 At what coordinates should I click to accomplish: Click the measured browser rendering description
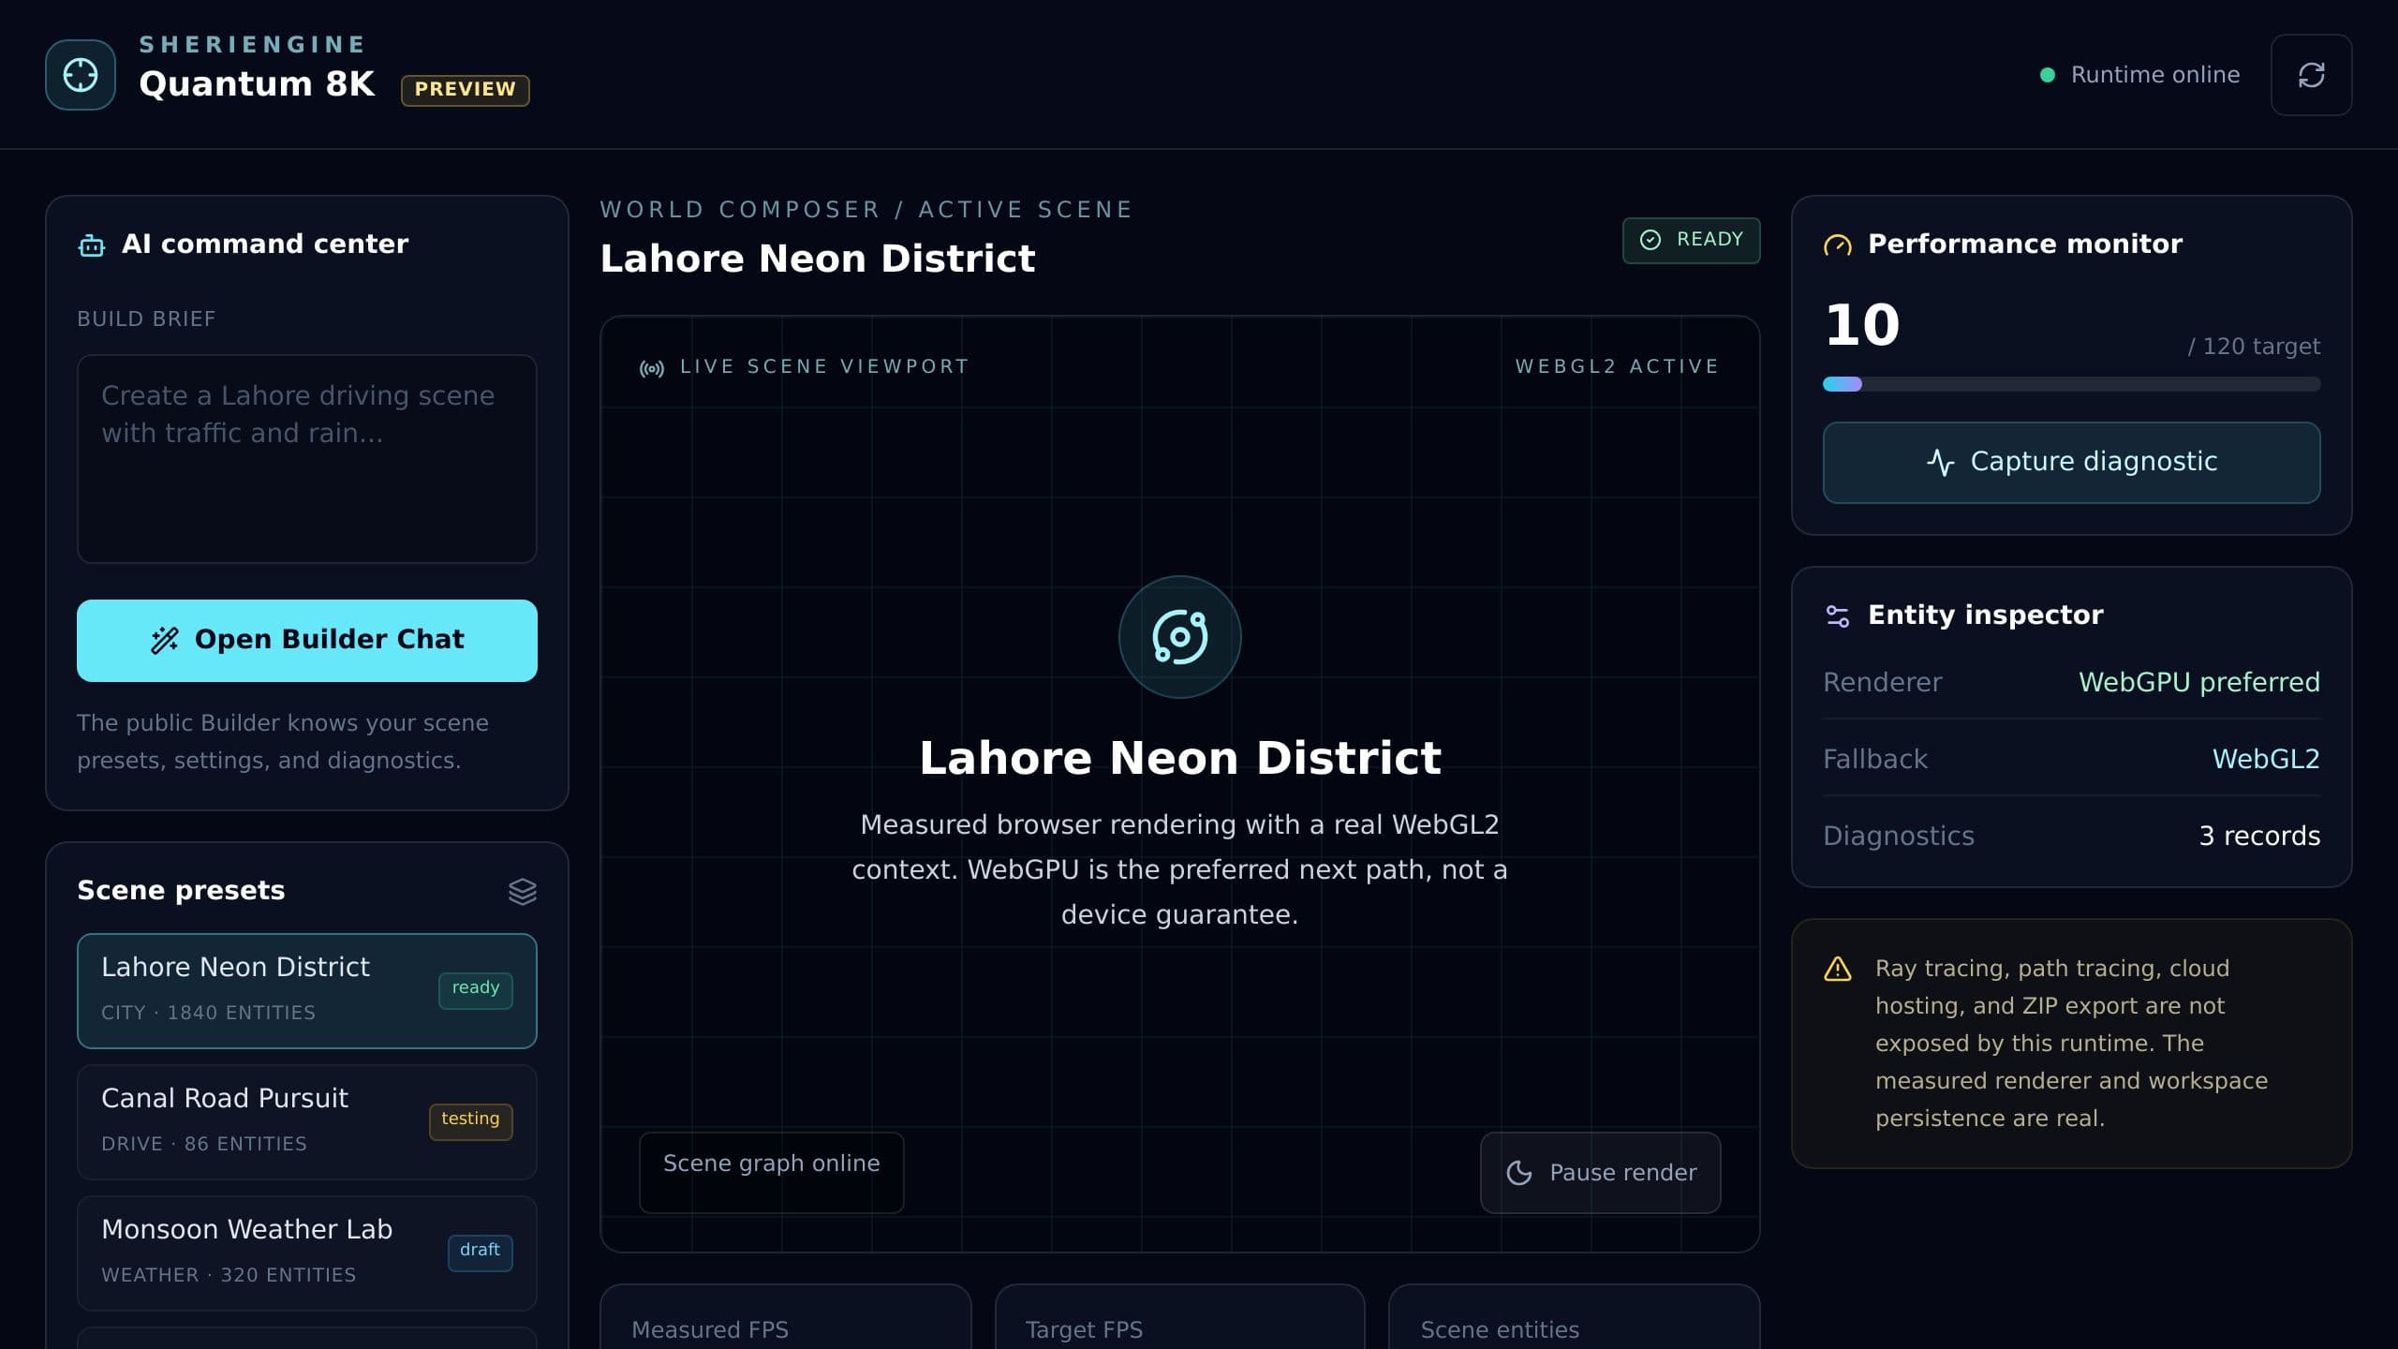coord(1179,870)
